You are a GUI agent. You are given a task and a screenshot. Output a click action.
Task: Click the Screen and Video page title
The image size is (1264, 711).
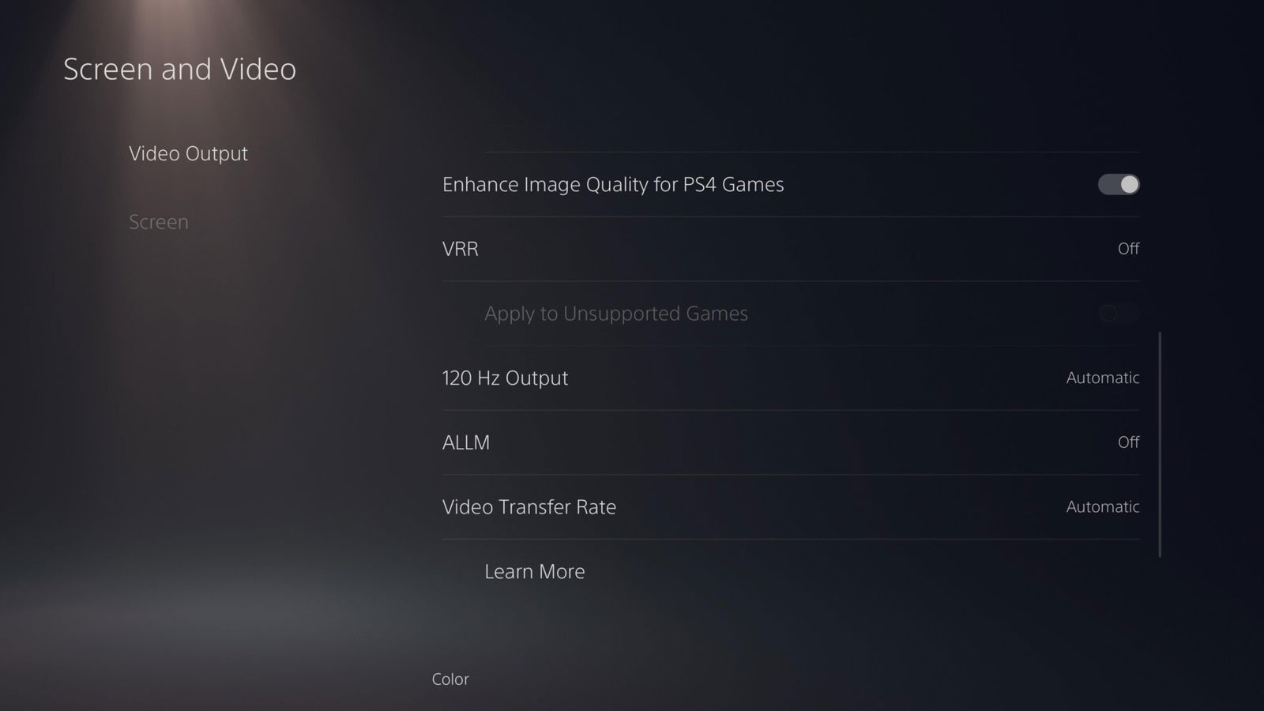click(x=180, y=70)
